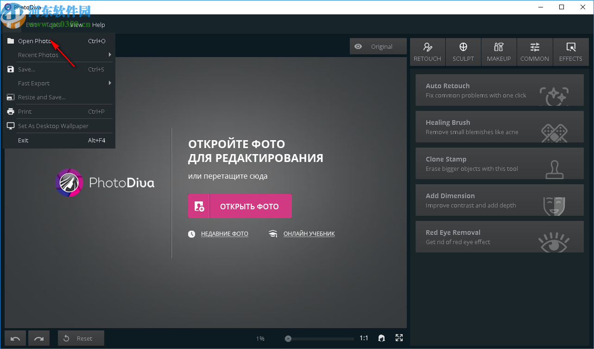Image resolution: width=594 pixels, height=349 pixels.
Task: Expand the Recent Photos submenu
Action: pyautogui.click(x=59, y=55)
